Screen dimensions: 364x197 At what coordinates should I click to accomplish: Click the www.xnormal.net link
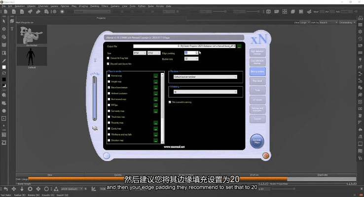174,147
